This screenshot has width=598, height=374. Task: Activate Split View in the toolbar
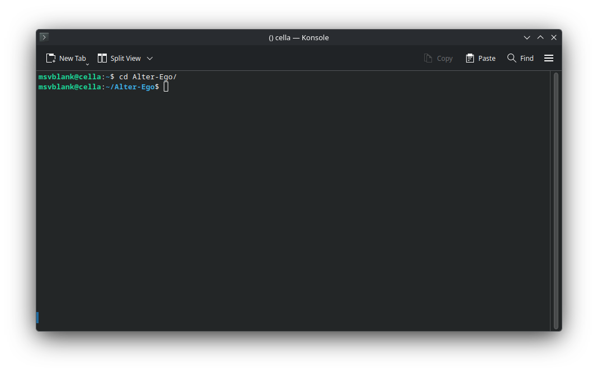[119, 58]
